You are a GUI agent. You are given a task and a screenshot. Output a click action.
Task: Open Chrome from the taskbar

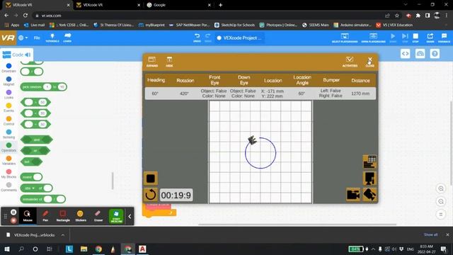pyautogui.click(x=98, y=249)
